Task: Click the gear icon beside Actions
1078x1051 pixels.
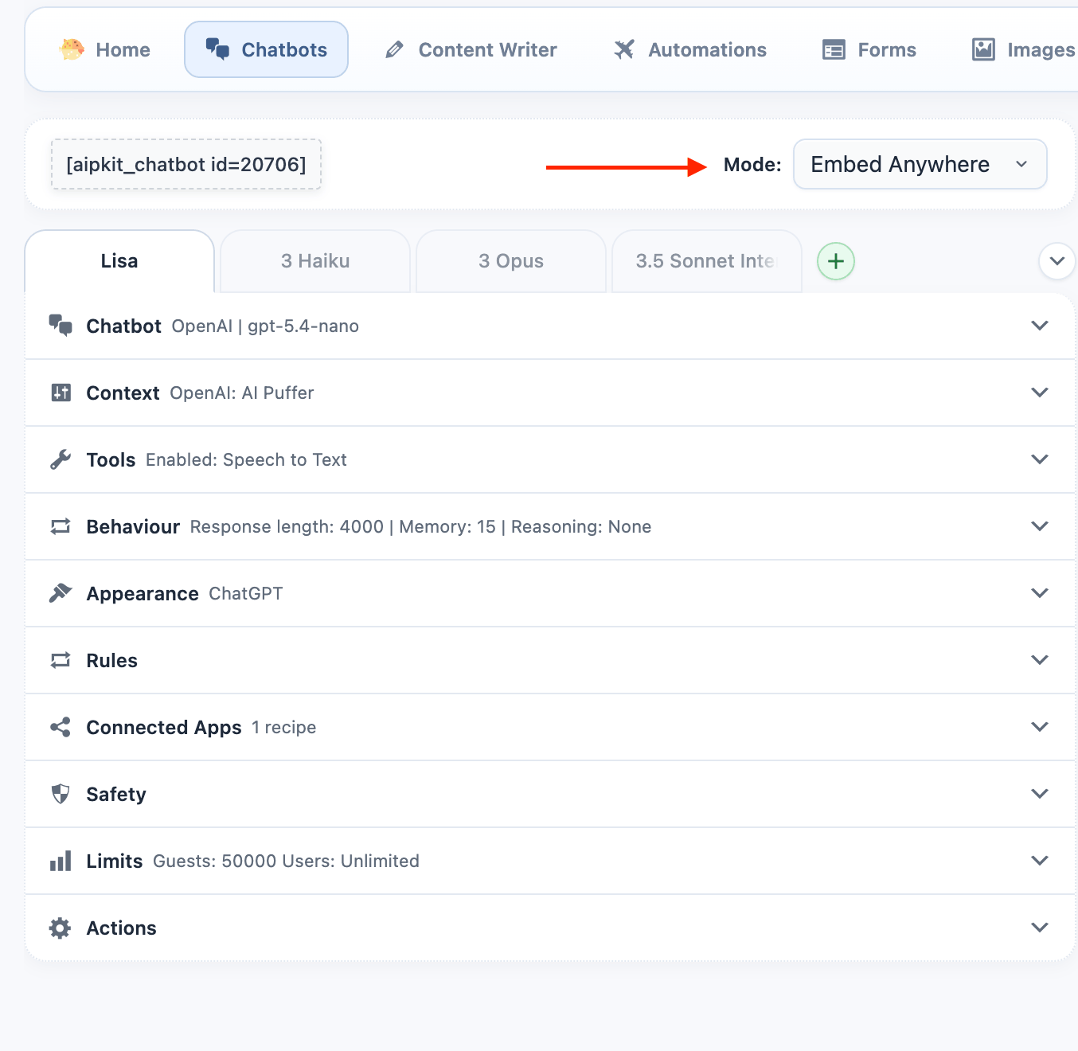Action: coord(61,928)
